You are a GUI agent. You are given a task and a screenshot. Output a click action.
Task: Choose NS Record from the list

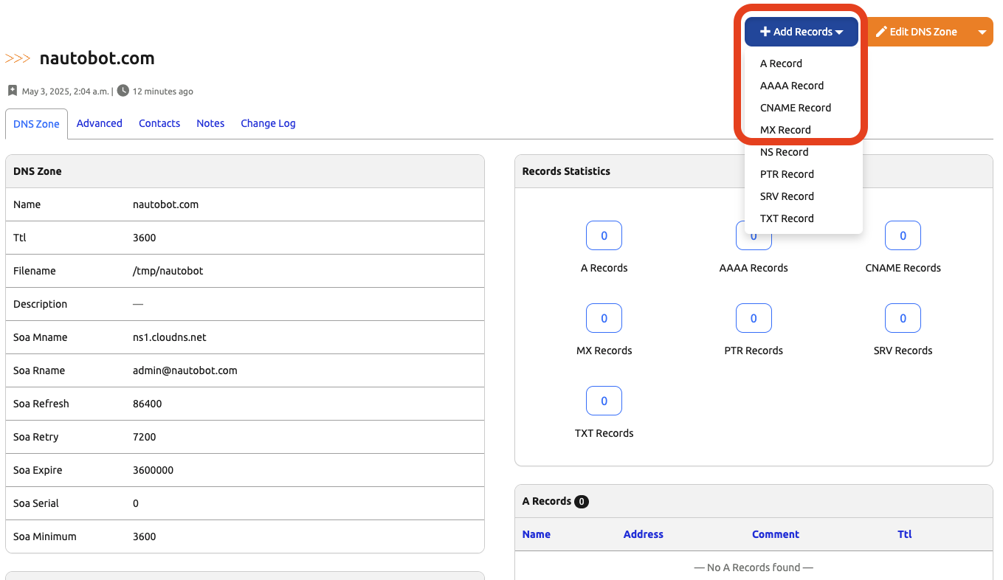tap(784, 152)
